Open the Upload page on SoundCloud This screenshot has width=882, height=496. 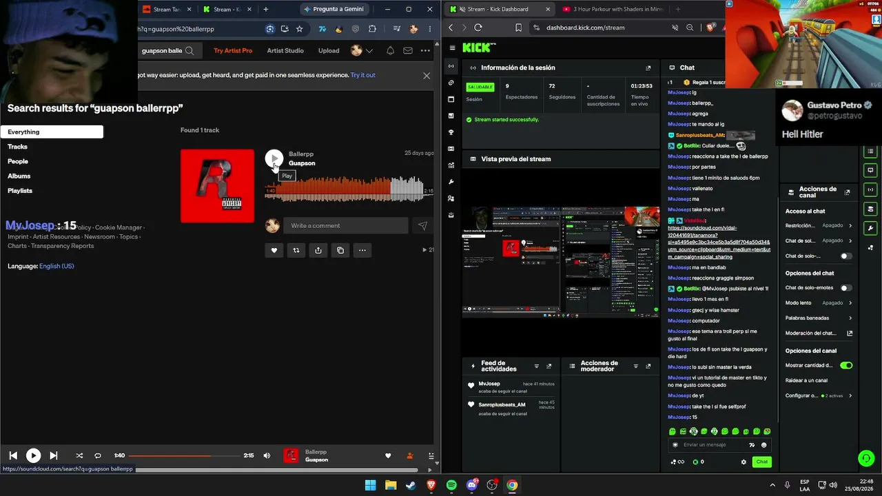pos(329,50)
